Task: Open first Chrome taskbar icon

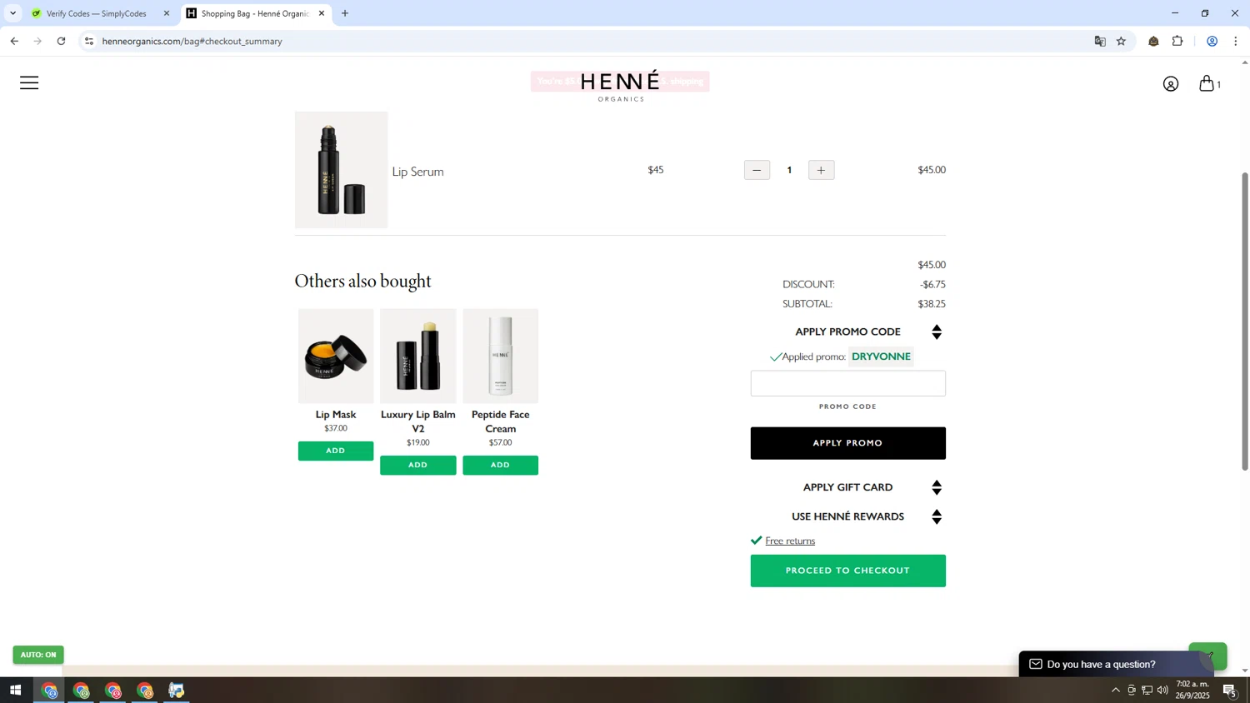Action: 49,691
